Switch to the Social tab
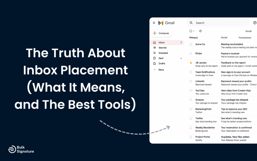 (x=224, y=37)
